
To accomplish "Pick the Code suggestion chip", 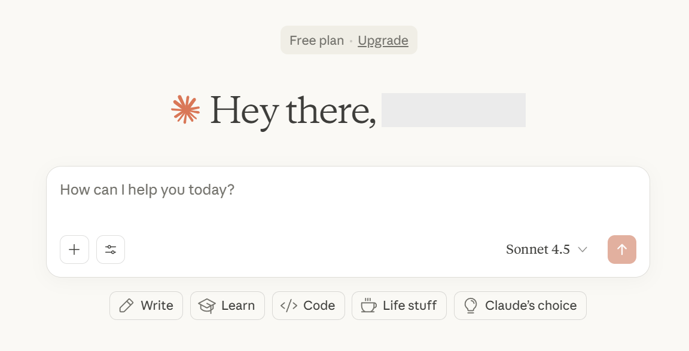I will [x=308, y=306].
